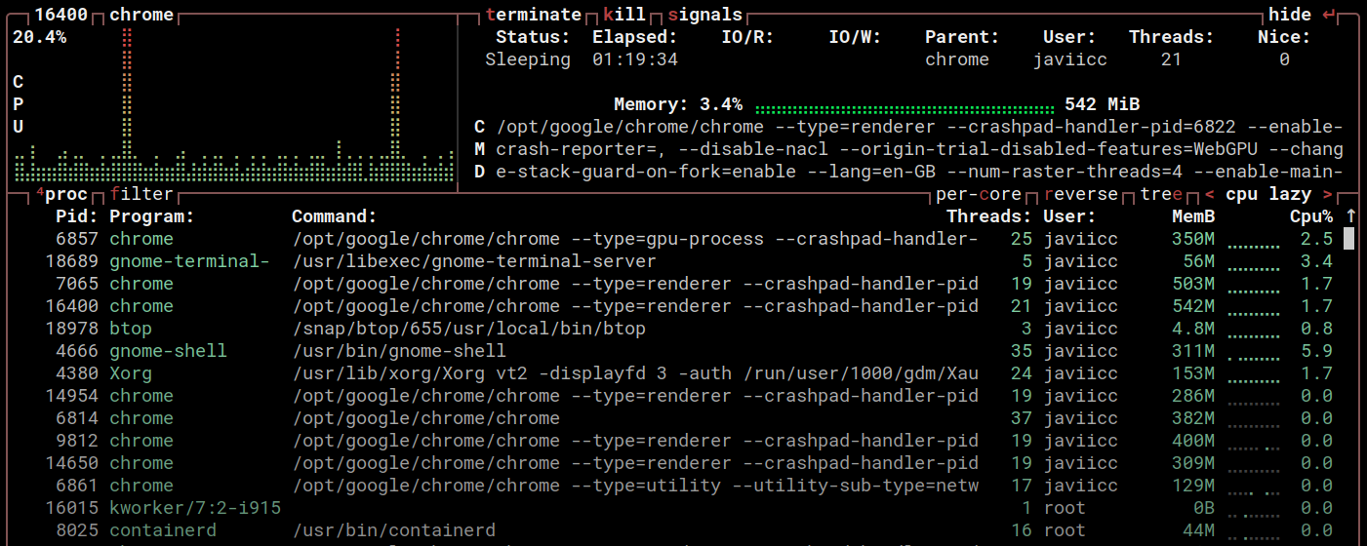Select chrome main process PID 6814
Image resolution: width=1367 pixels, height=546 pixels.
coord(672,418)
